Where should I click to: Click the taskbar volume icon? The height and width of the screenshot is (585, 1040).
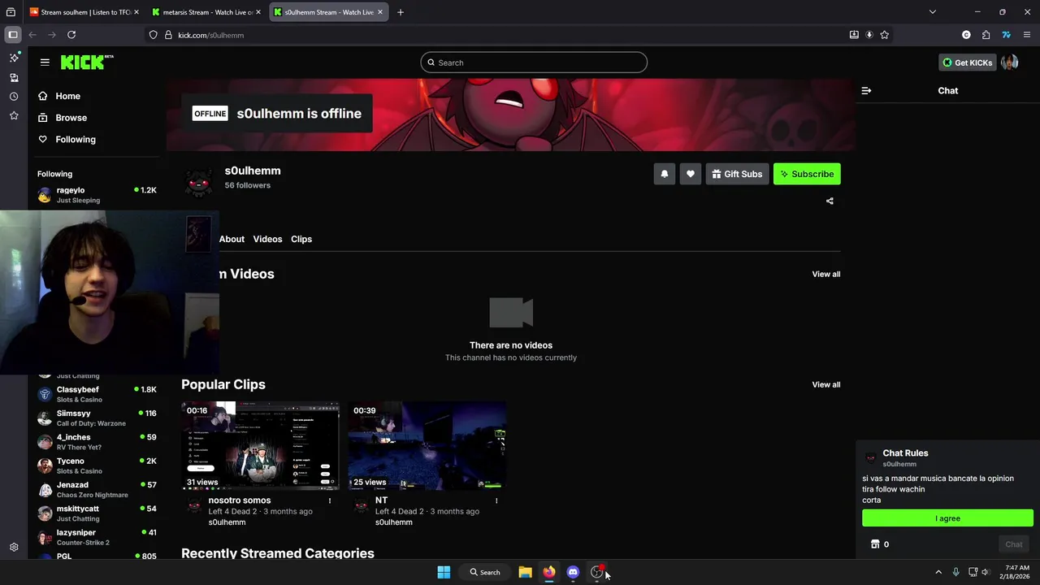coord(986,573)
